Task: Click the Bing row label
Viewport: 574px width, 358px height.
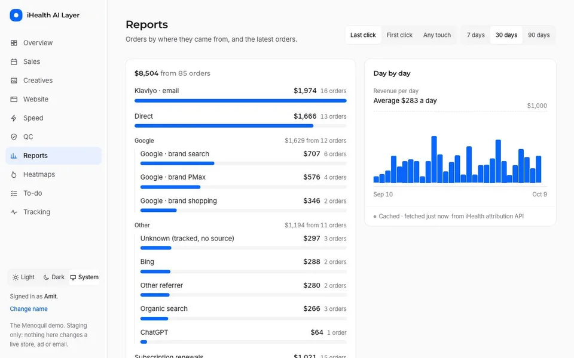Action: click(147, 262)
